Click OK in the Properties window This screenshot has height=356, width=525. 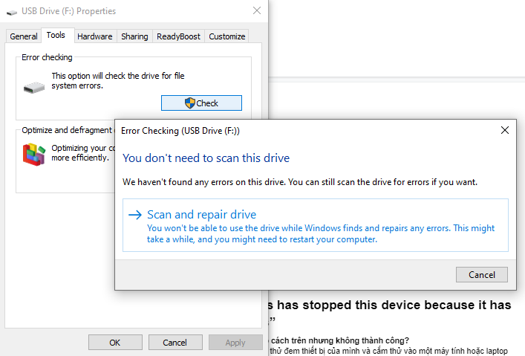(115, 343)
